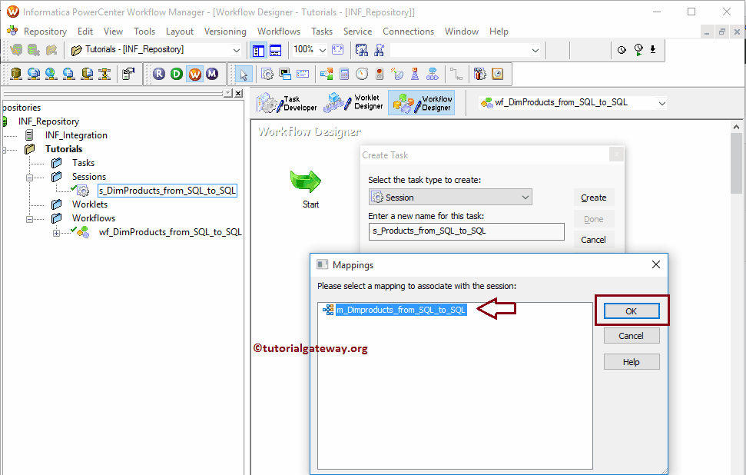This screenshot has height=475, width=746.
Task: Click the database cylinder connection icon
Action: click(x=16, y=74)
